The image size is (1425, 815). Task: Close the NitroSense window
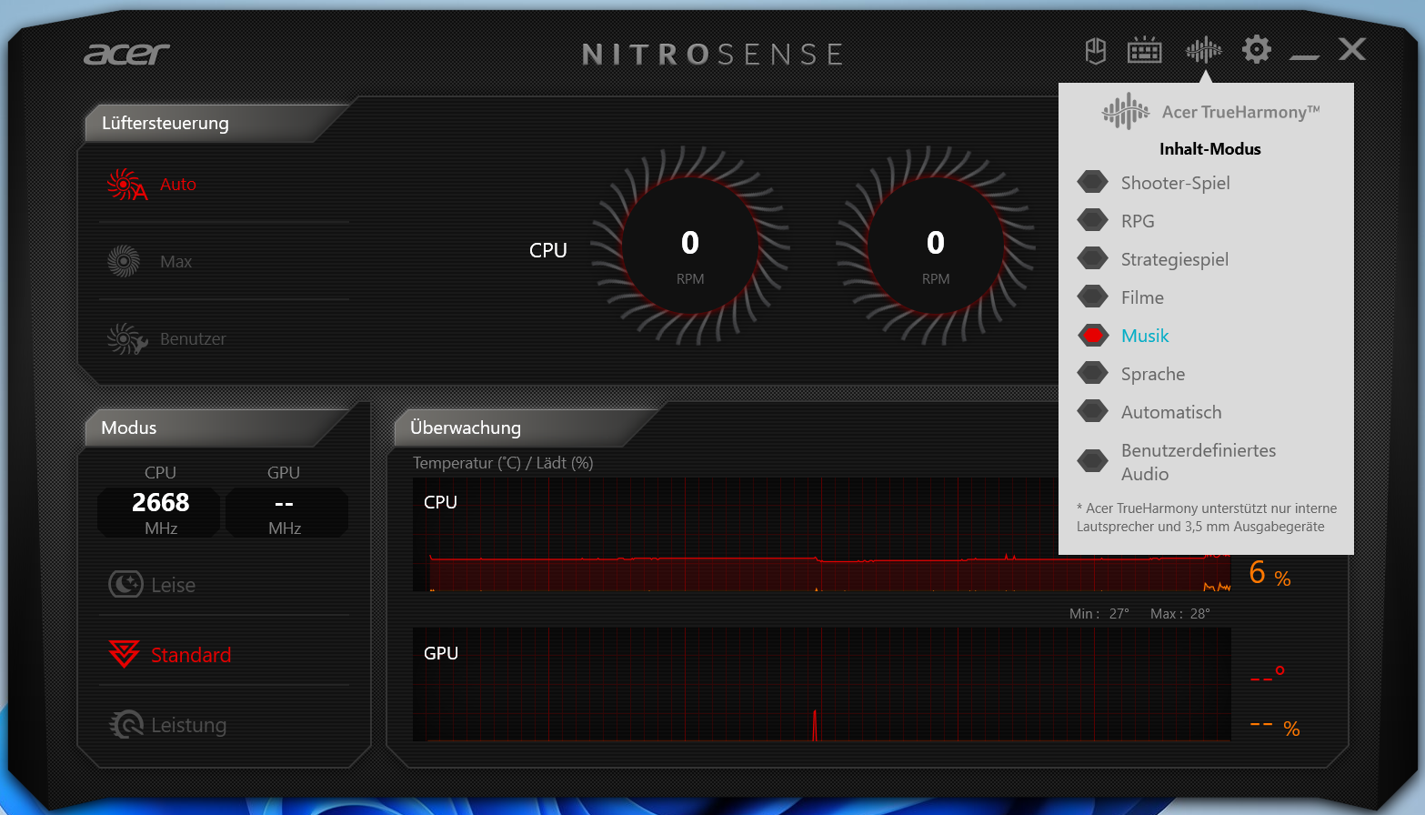(x=1352, y=49)
